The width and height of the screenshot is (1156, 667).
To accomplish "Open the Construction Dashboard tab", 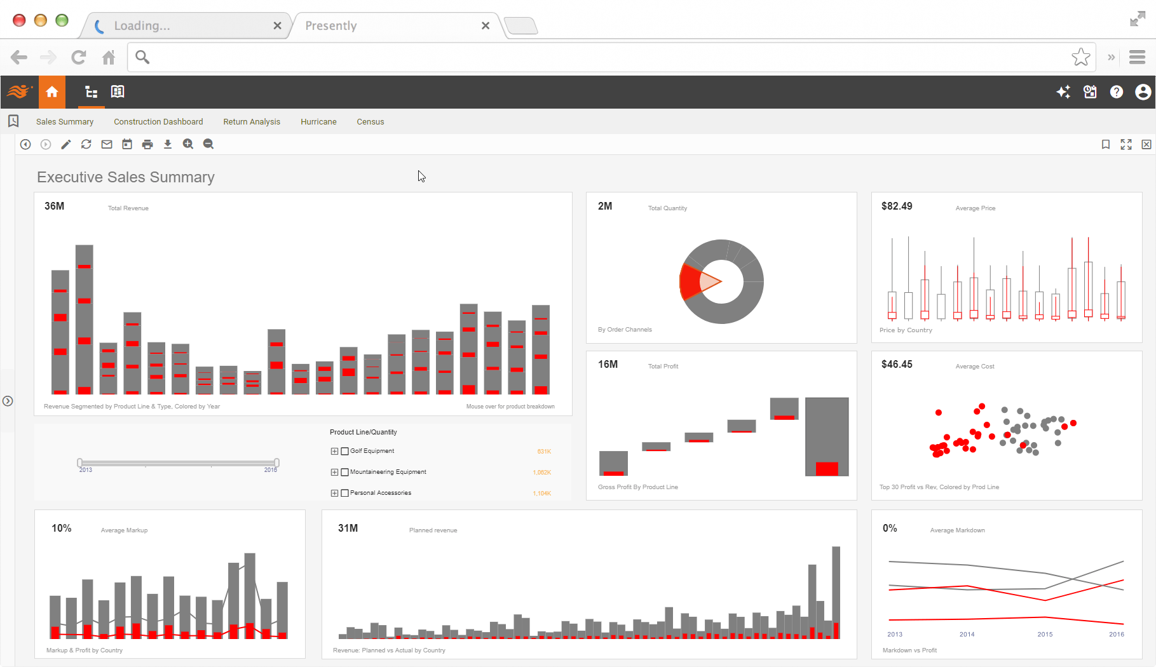I will tap(158, 121).
